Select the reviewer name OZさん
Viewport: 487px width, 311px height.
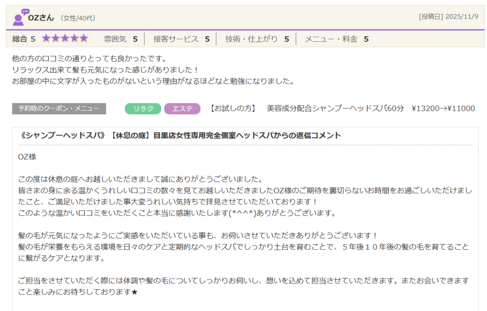coord(41,18)
